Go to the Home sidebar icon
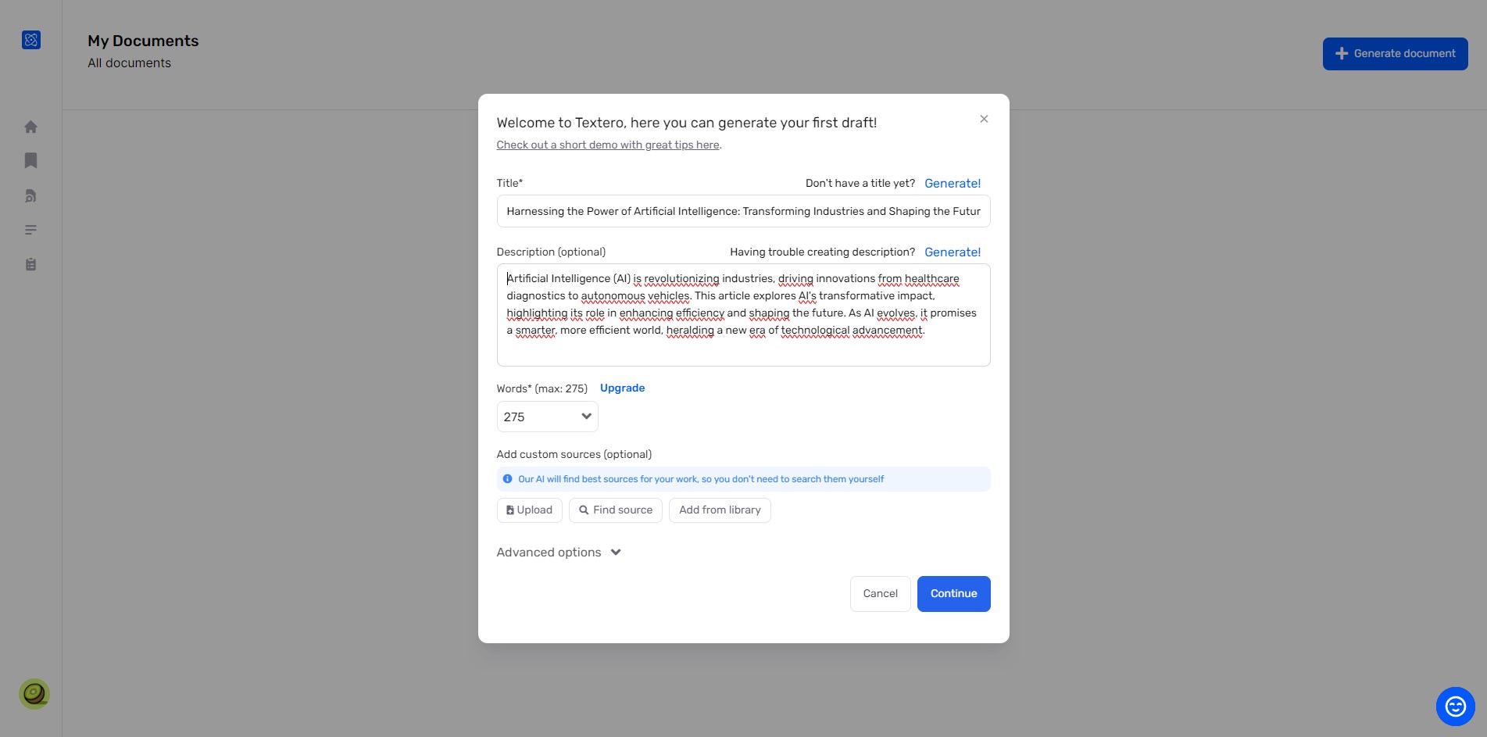This screenshot has height=737, width=1487. (x=31, y=127)
